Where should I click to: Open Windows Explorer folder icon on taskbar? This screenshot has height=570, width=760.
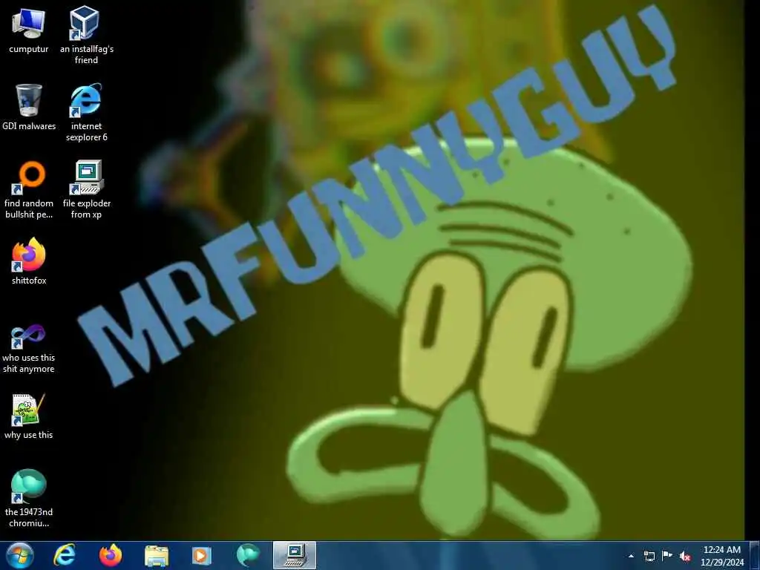(x=156, y=555)
